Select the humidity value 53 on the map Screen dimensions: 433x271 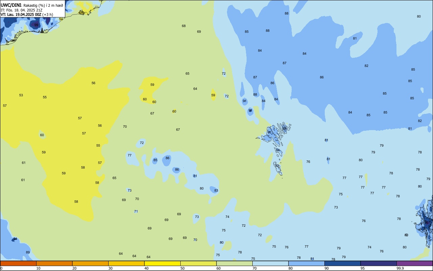[21, 95]
